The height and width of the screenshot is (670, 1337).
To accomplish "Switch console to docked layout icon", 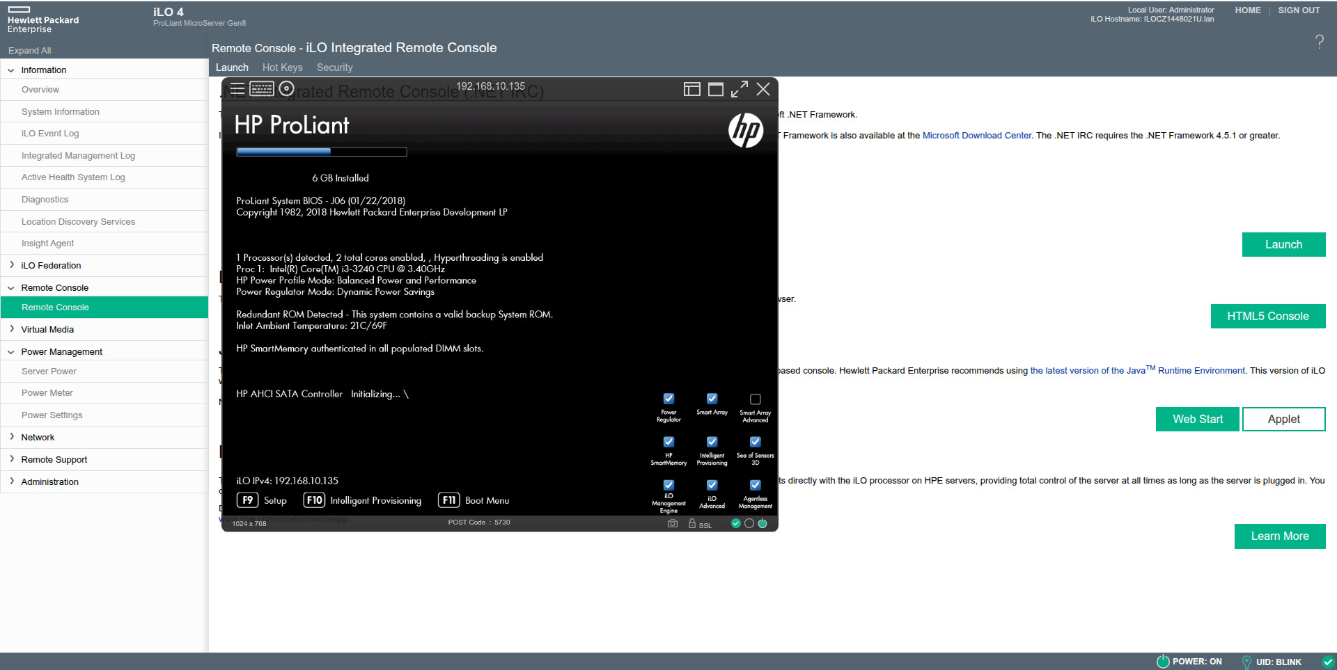I will (691, 89).
